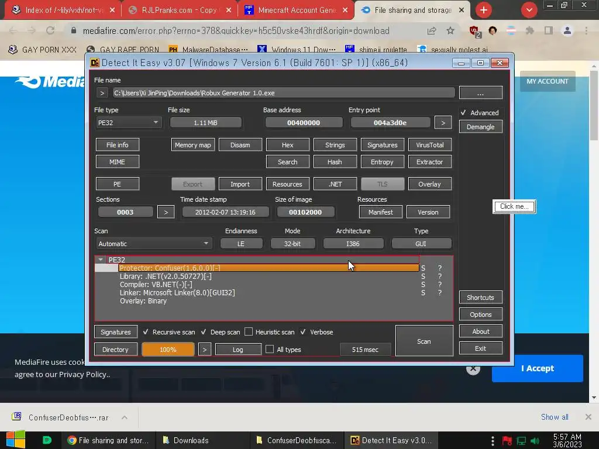599x449 pixels.
Task: Click arrow next to Entry point
Action: coord(443,123)
